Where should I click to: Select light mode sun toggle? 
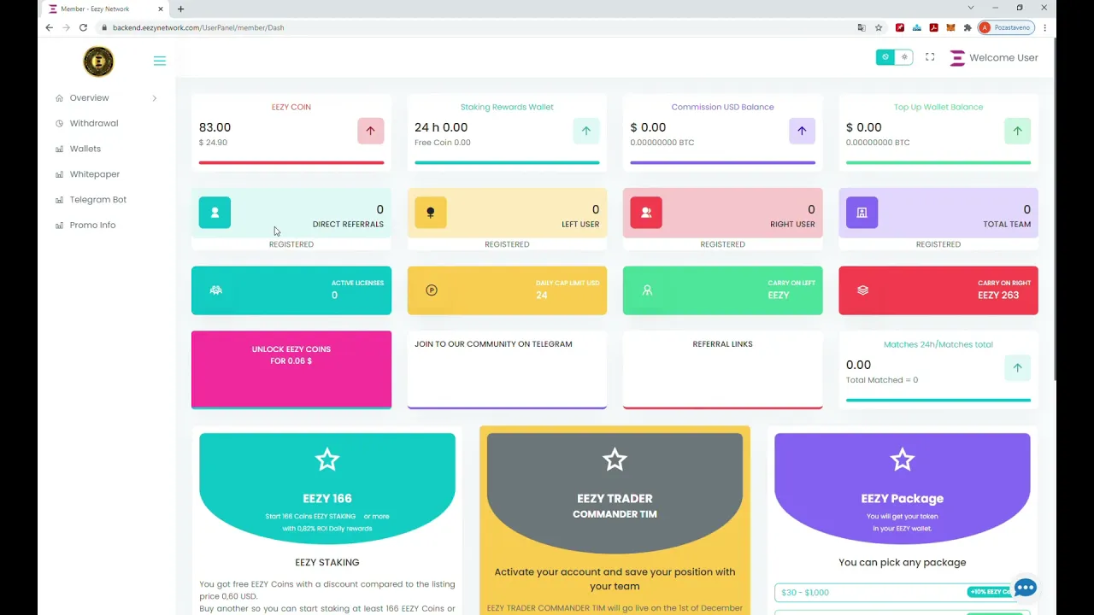[x=904, y=57]
